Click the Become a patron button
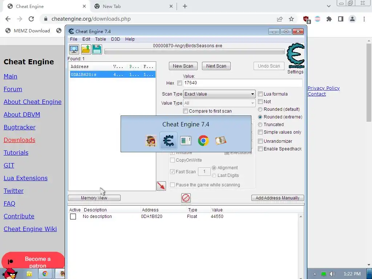The width and height of the screenshot is (372, 279). click(x=33, y=260)
